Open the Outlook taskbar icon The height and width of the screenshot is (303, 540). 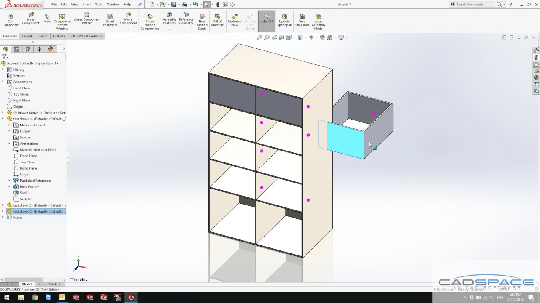coord(62,298)
